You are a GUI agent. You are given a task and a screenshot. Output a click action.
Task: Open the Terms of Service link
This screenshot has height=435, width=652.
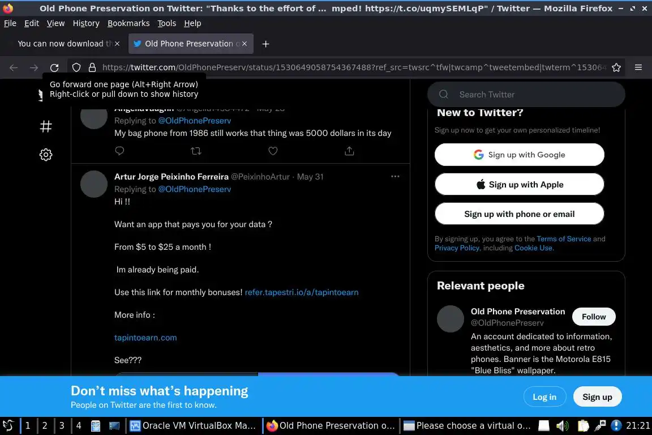point(564,239)
